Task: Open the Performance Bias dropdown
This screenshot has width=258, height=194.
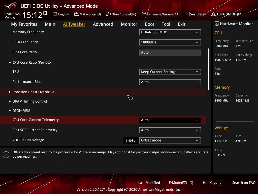Action: tap(170, 82)
